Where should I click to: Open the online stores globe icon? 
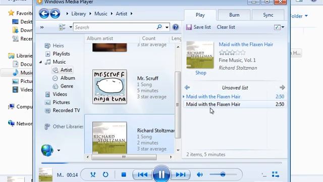(x=47, y=150)
